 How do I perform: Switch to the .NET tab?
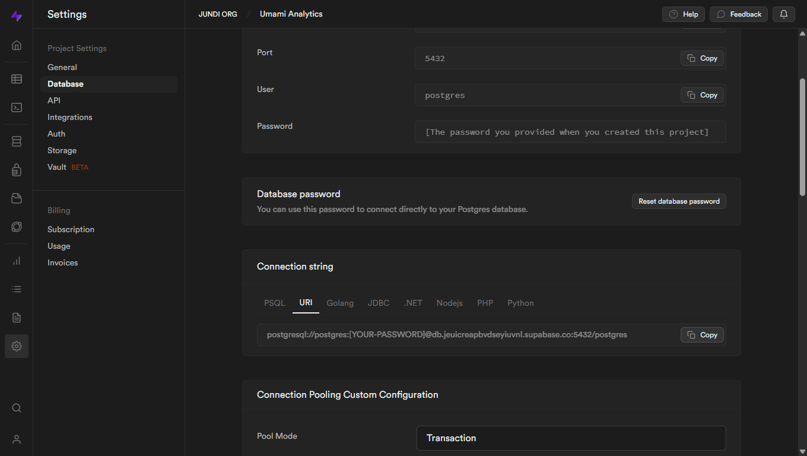413,303
